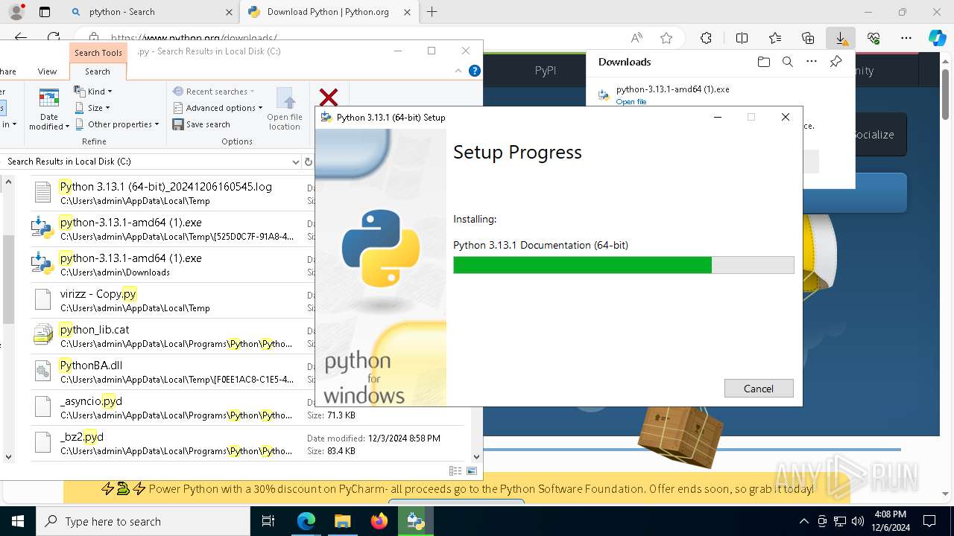Screen dimensions: 954x536
Task: Open Firefox from the taskbar
Action: click(379, 521)
